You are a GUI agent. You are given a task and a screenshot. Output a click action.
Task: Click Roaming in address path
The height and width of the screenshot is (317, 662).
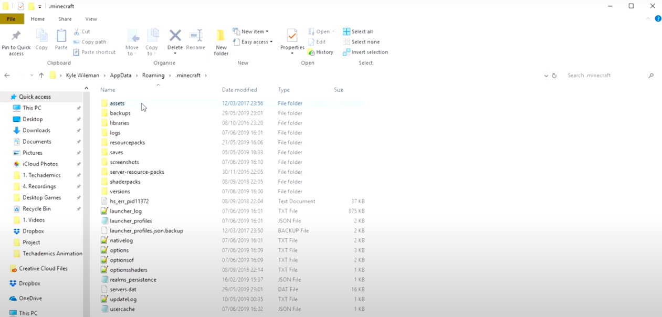[153, 76]
